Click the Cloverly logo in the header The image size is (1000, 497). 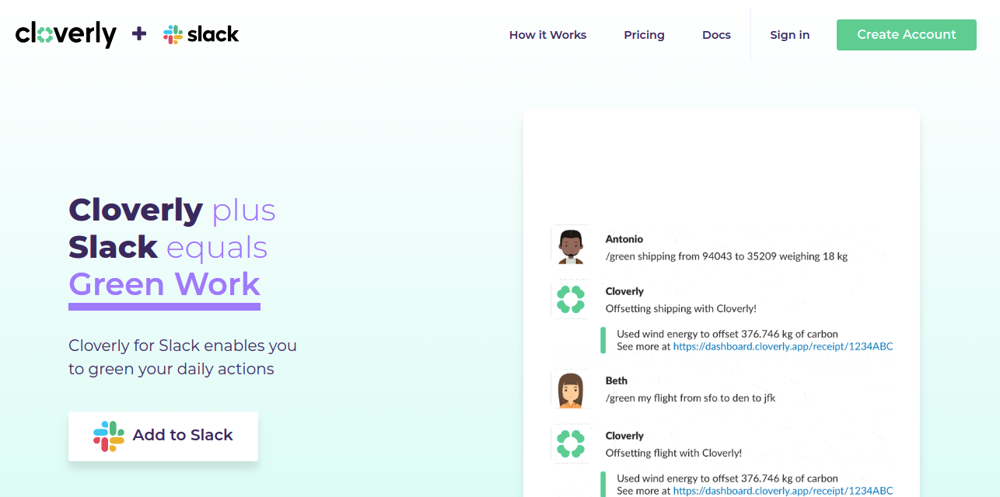(66, 34)
